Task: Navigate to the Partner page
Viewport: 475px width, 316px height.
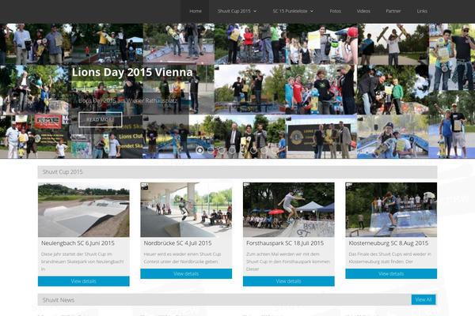Action: click(x=393, y=11)
